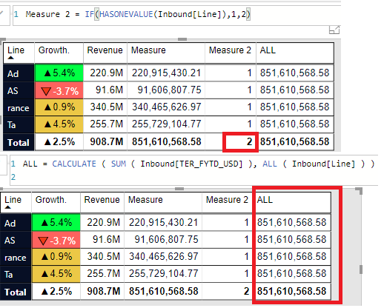Click 340.5M revenue cell in top table

point(105,107)
